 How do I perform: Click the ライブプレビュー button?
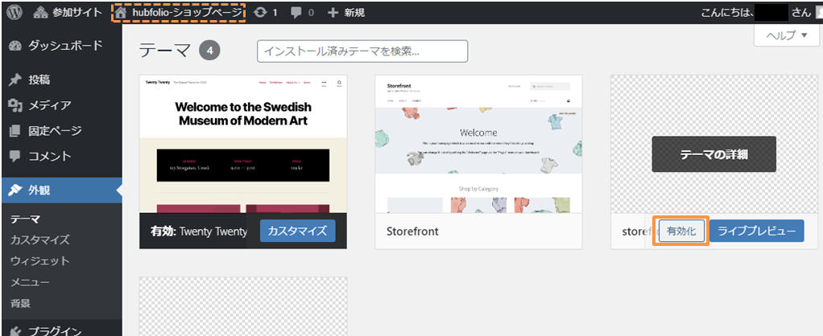(x=757, y=232)
